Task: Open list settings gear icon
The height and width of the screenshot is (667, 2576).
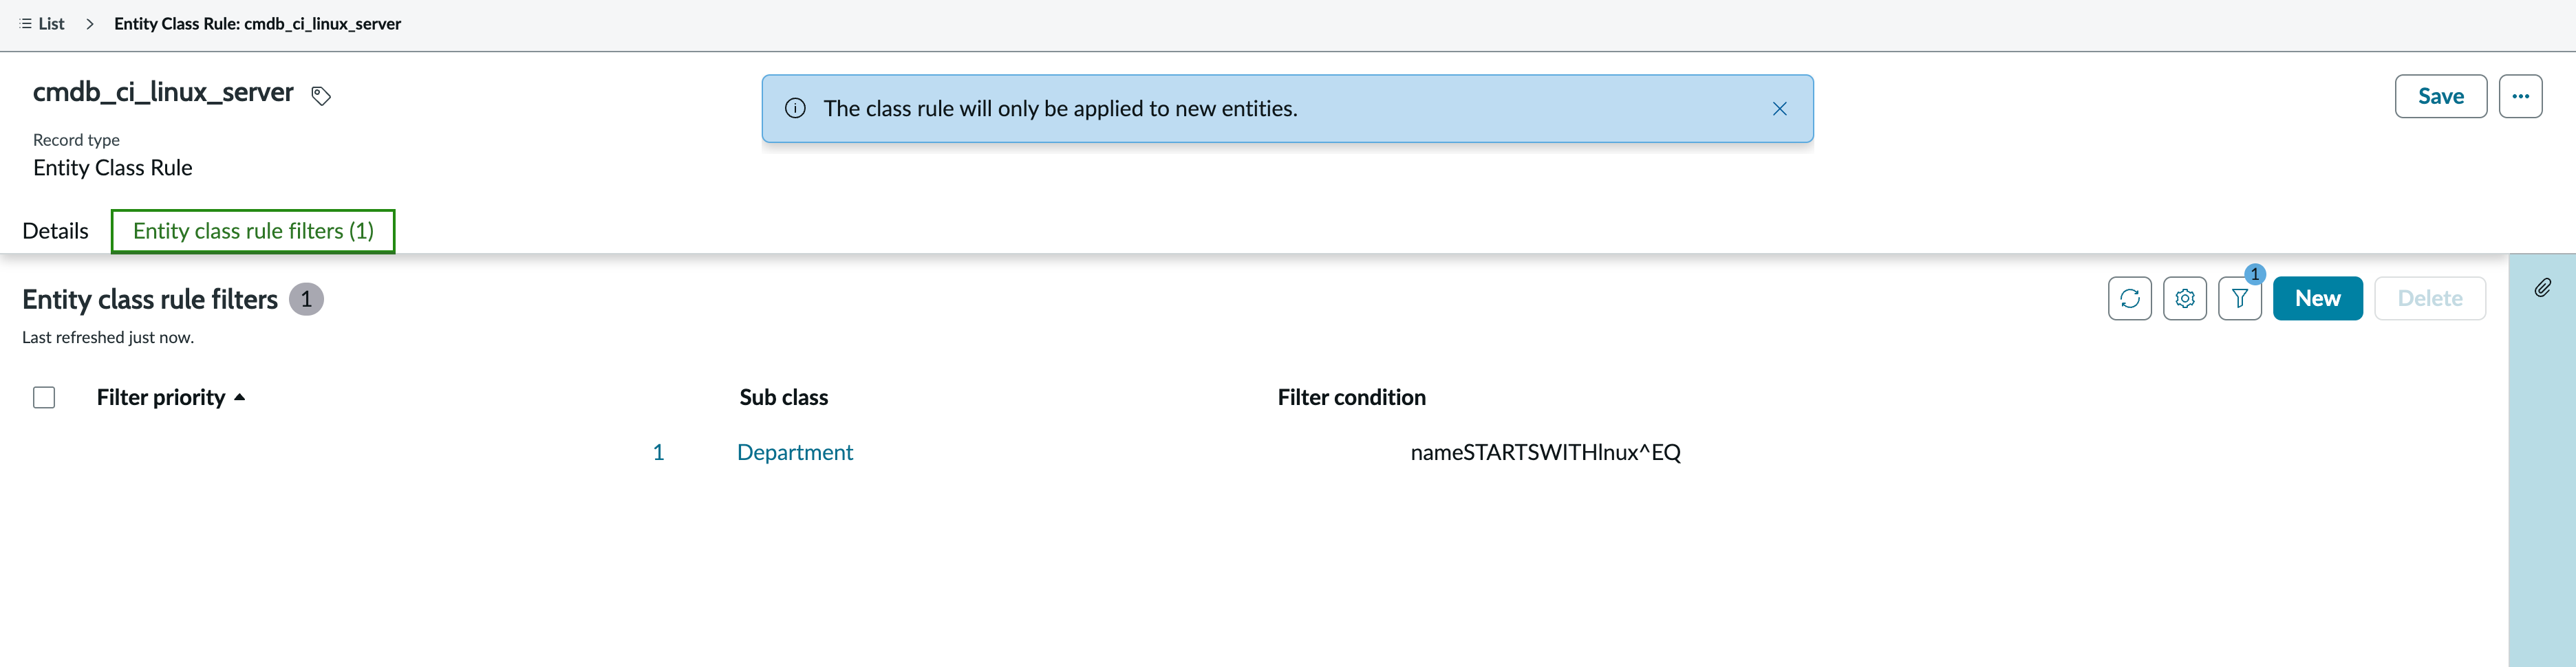Action: point(2184,298)
